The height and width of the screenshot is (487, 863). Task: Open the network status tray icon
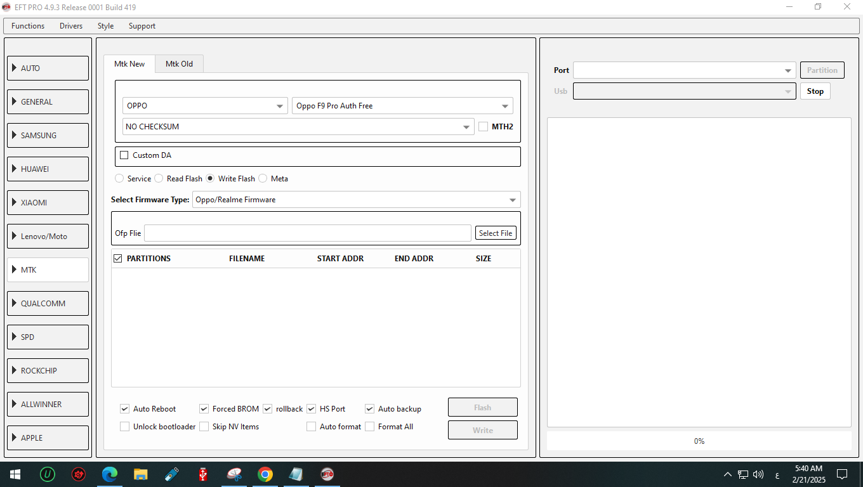pyautogui.click(x=743, y=474)
